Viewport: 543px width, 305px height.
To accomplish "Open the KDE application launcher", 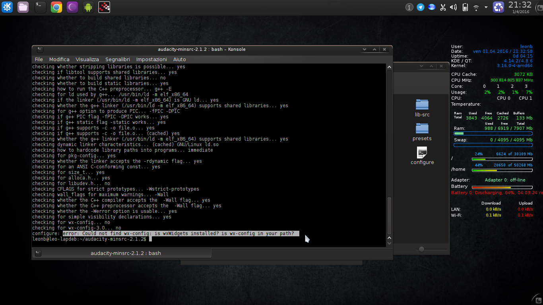I will (x=7, y=7).
